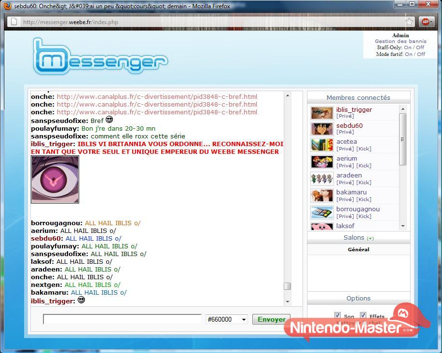Open first onche canalplus link
This screenshot has width=442, height=353.
(x=157, y=96)
